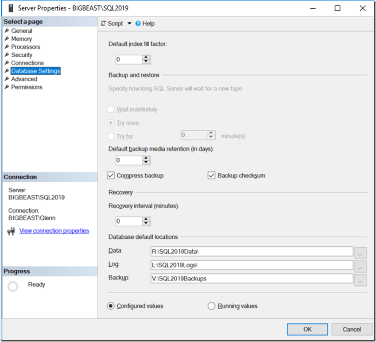Browse for the default Log location
Image resolution: width=376 pixels, height=342 pixels.
click(360, 267)
